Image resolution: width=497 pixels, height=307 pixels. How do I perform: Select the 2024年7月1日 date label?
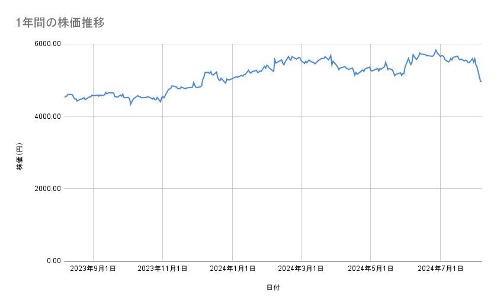[x=441, y=269]
